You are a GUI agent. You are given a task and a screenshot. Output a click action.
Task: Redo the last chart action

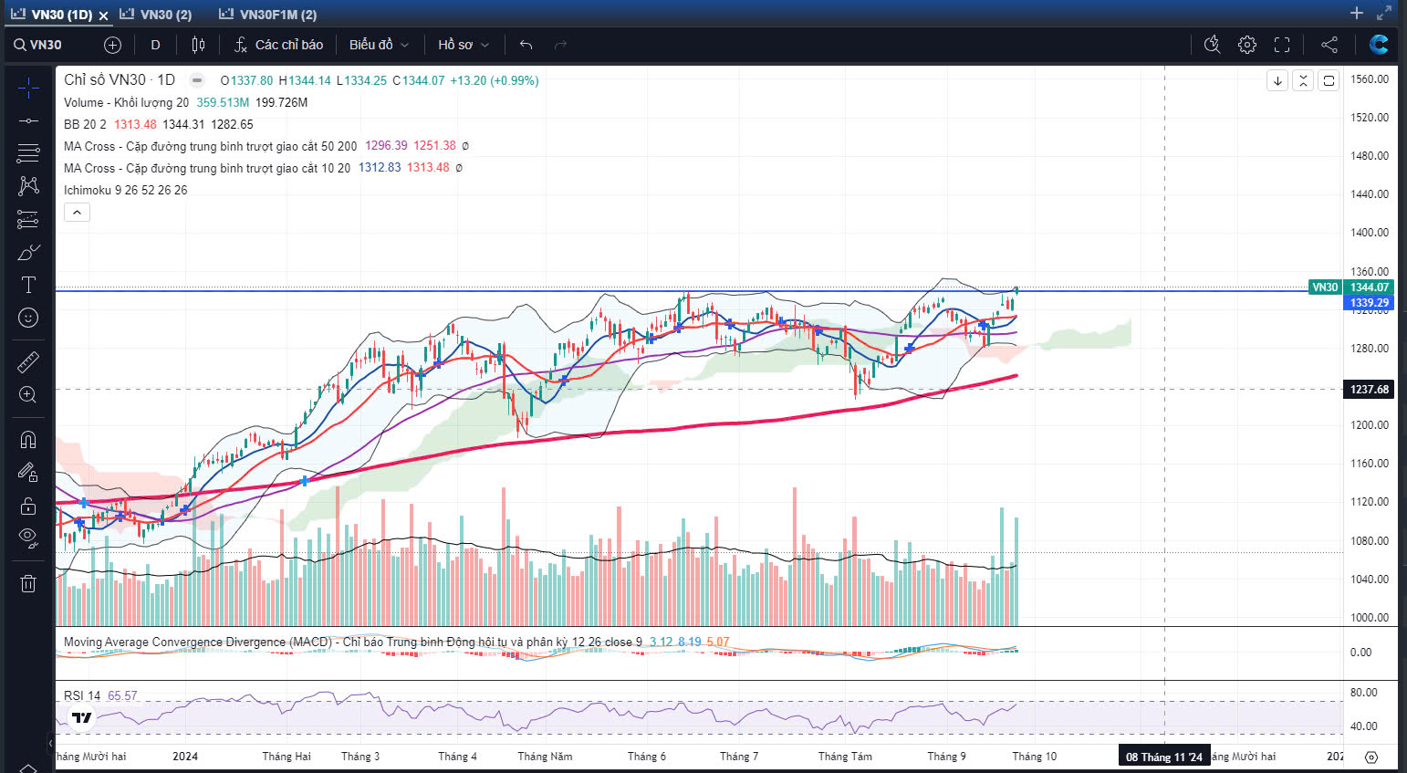click(560, 45)
